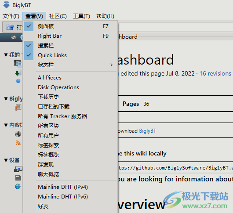Screen dimensions: 233x213
Task: Click the Pages 36 header
Action: pyautogui.click(x=136, y=104)
